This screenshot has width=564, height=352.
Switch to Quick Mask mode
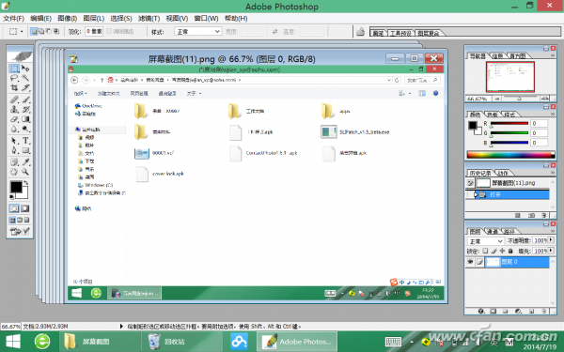(25, 208)
